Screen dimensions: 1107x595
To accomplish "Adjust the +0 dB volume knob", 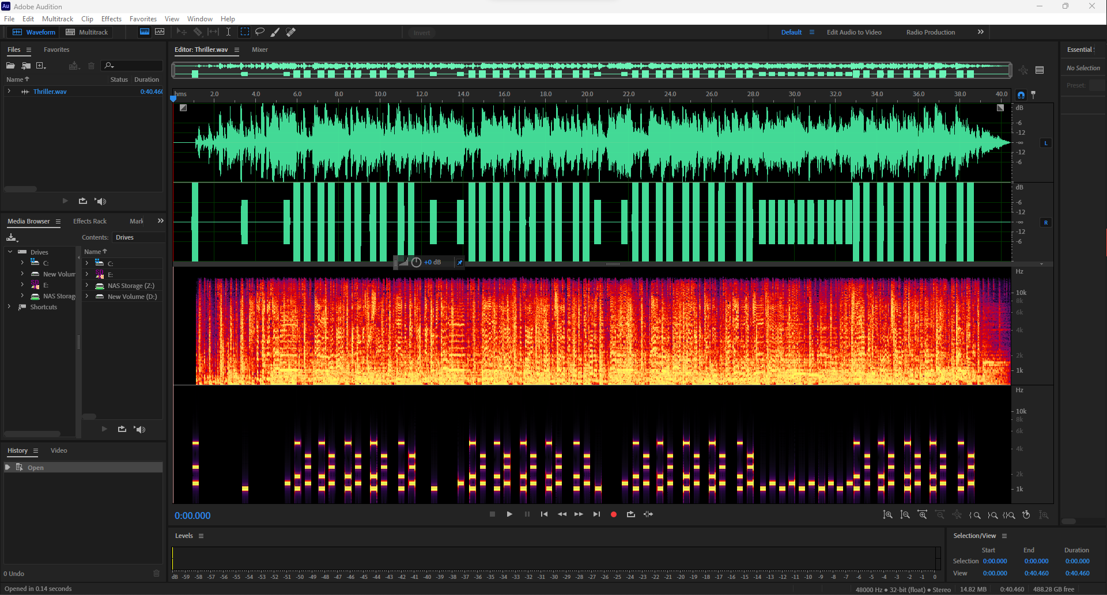I will pos(416,262).
